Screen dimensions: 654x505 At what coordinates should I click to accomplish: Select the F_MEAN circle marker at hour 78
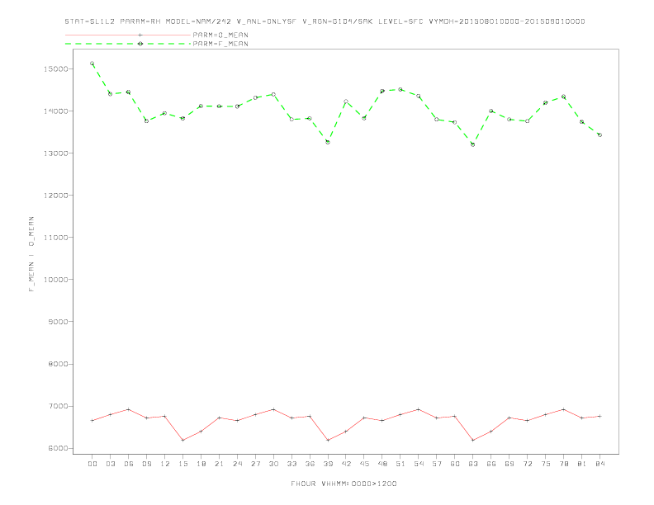[564, 97]
